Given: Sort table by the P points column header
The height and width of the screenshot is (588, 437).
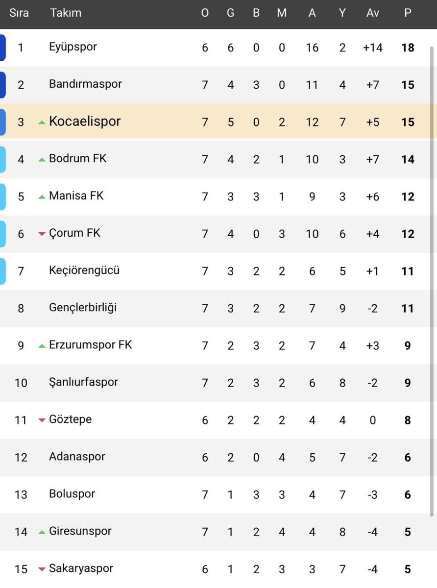Looking at the screenshot, I should pyautogui.click(x=408, y=13).
